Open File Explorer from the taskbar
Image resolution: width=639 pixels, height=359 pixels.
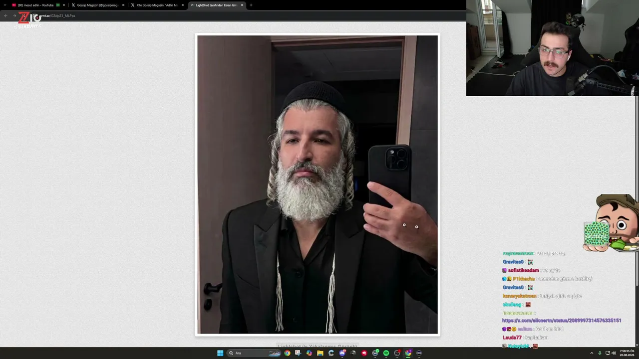pos(320,353)
